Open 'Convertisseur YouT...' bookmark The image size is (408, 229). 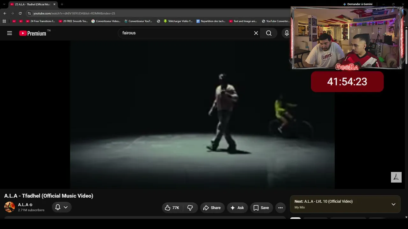(138, 21)
